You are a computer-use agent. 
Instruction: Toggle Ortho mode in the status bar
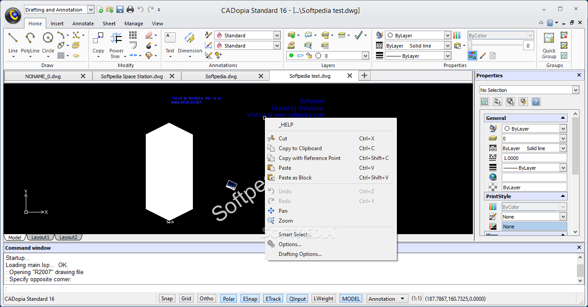click(207, 299)
